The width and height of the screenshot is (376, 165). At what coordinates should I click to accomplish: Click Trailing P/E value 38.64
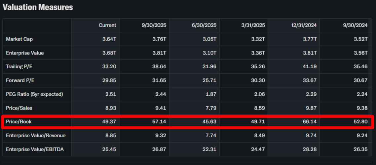click(x=159, y=67)
